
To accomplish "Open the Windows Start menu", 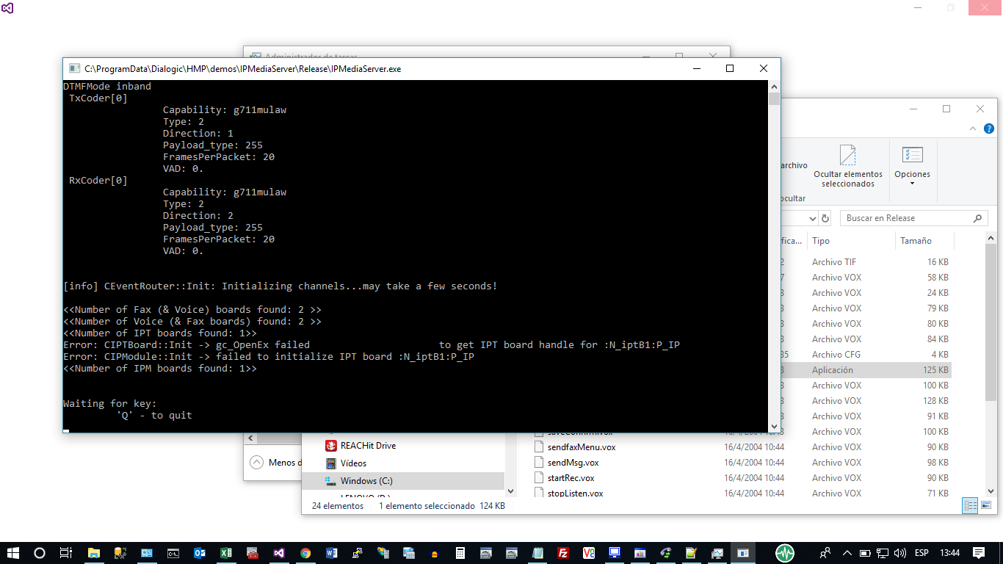I will pyautogui.click(x=12, y=553).
